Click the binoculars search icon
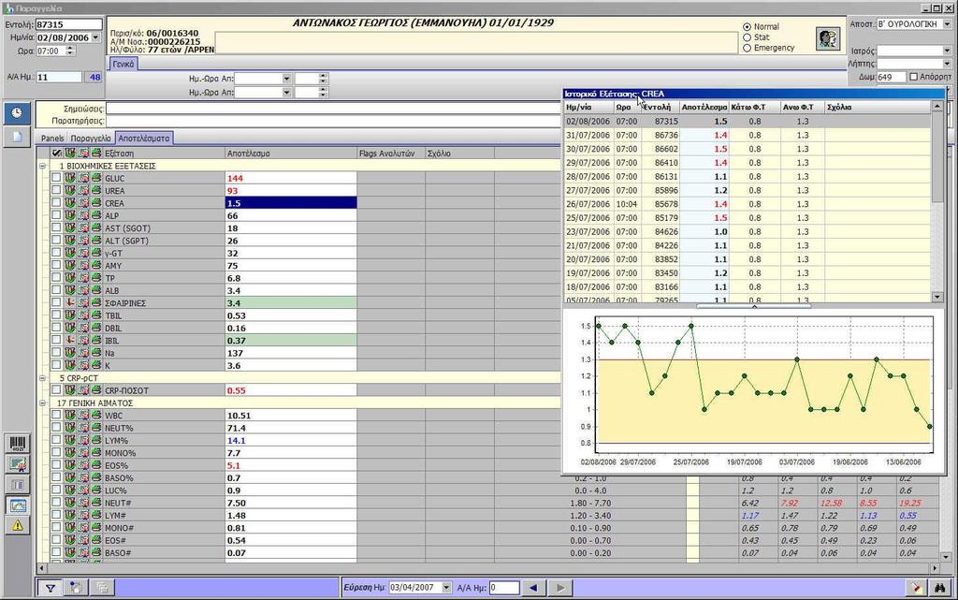Image resolution: width=958 pixels, height=600 pixels. [940, 588]
